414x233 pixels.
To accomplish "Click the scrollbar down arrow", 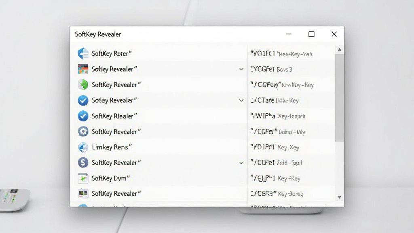I will click(x=340, y=197).
